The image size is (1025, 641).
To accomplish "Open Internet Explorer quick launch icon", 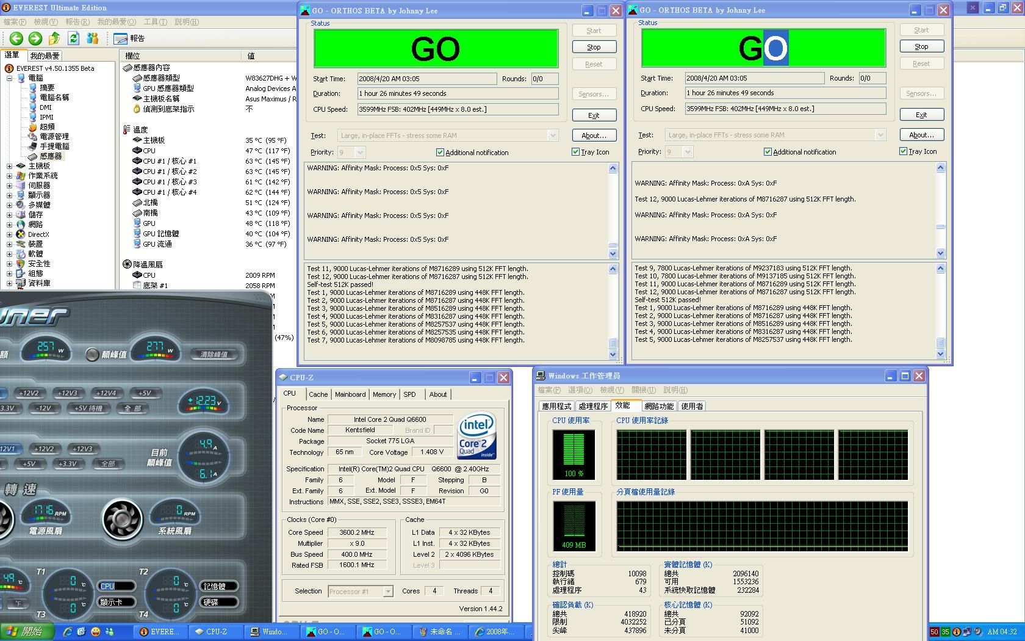I will tap(67, 632).
